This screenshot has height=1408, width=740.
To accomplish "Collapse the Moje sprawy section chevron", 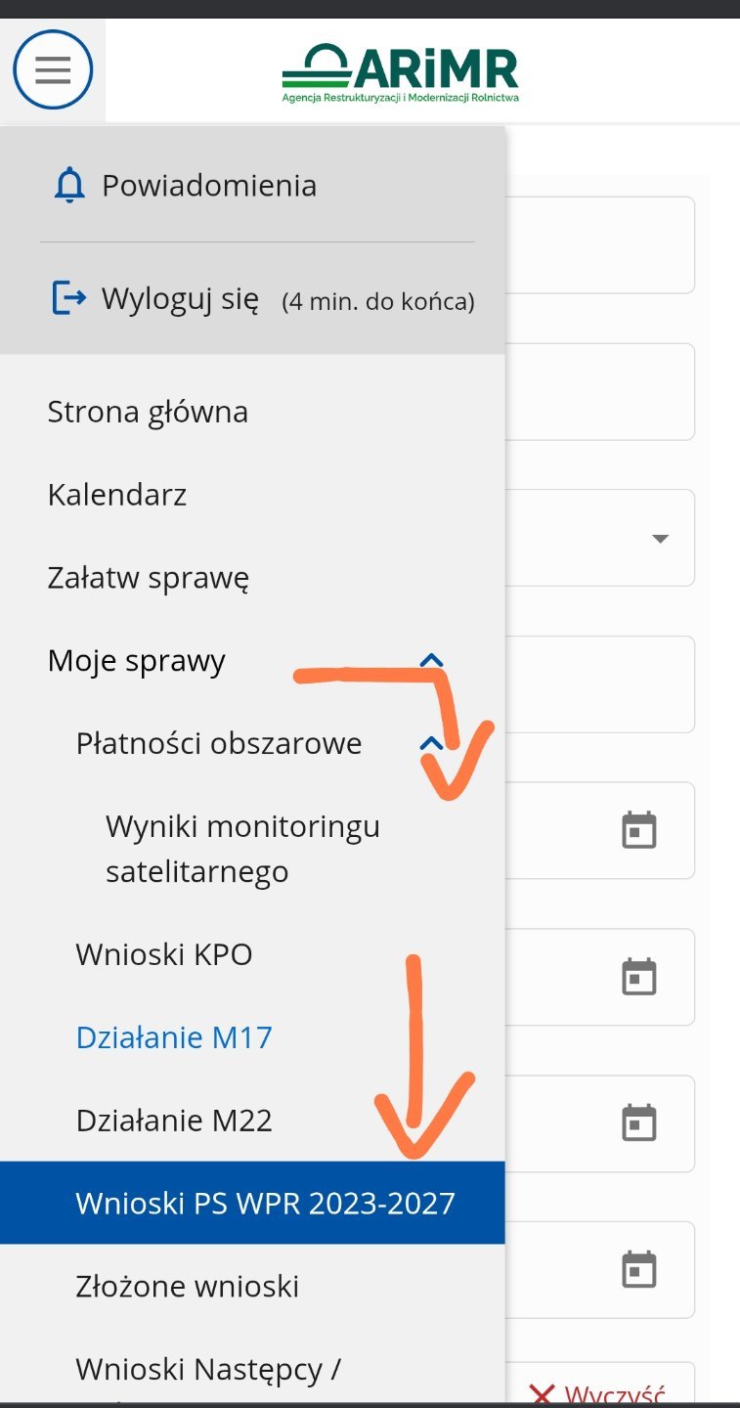I will click(431, 662).
